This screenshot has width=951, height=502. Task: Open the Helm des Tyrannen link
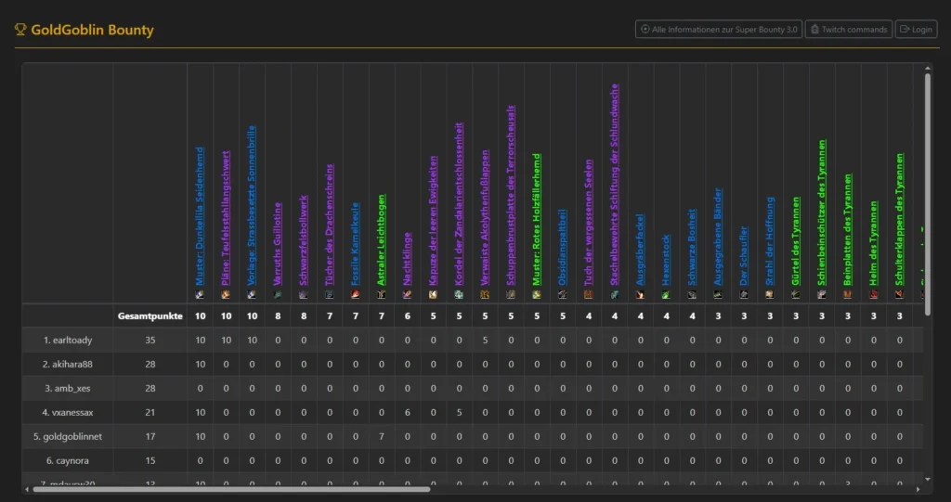(x=873, y=243)
